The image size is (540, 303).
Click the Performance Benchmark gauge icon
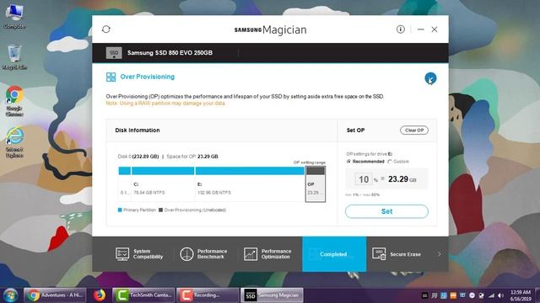click(186, 254)
